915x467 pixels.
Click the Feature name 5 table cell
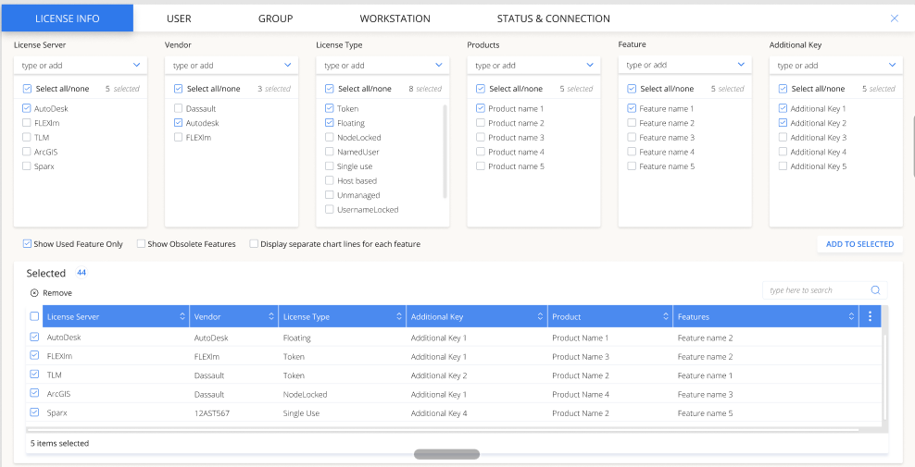tap(705, 413)
